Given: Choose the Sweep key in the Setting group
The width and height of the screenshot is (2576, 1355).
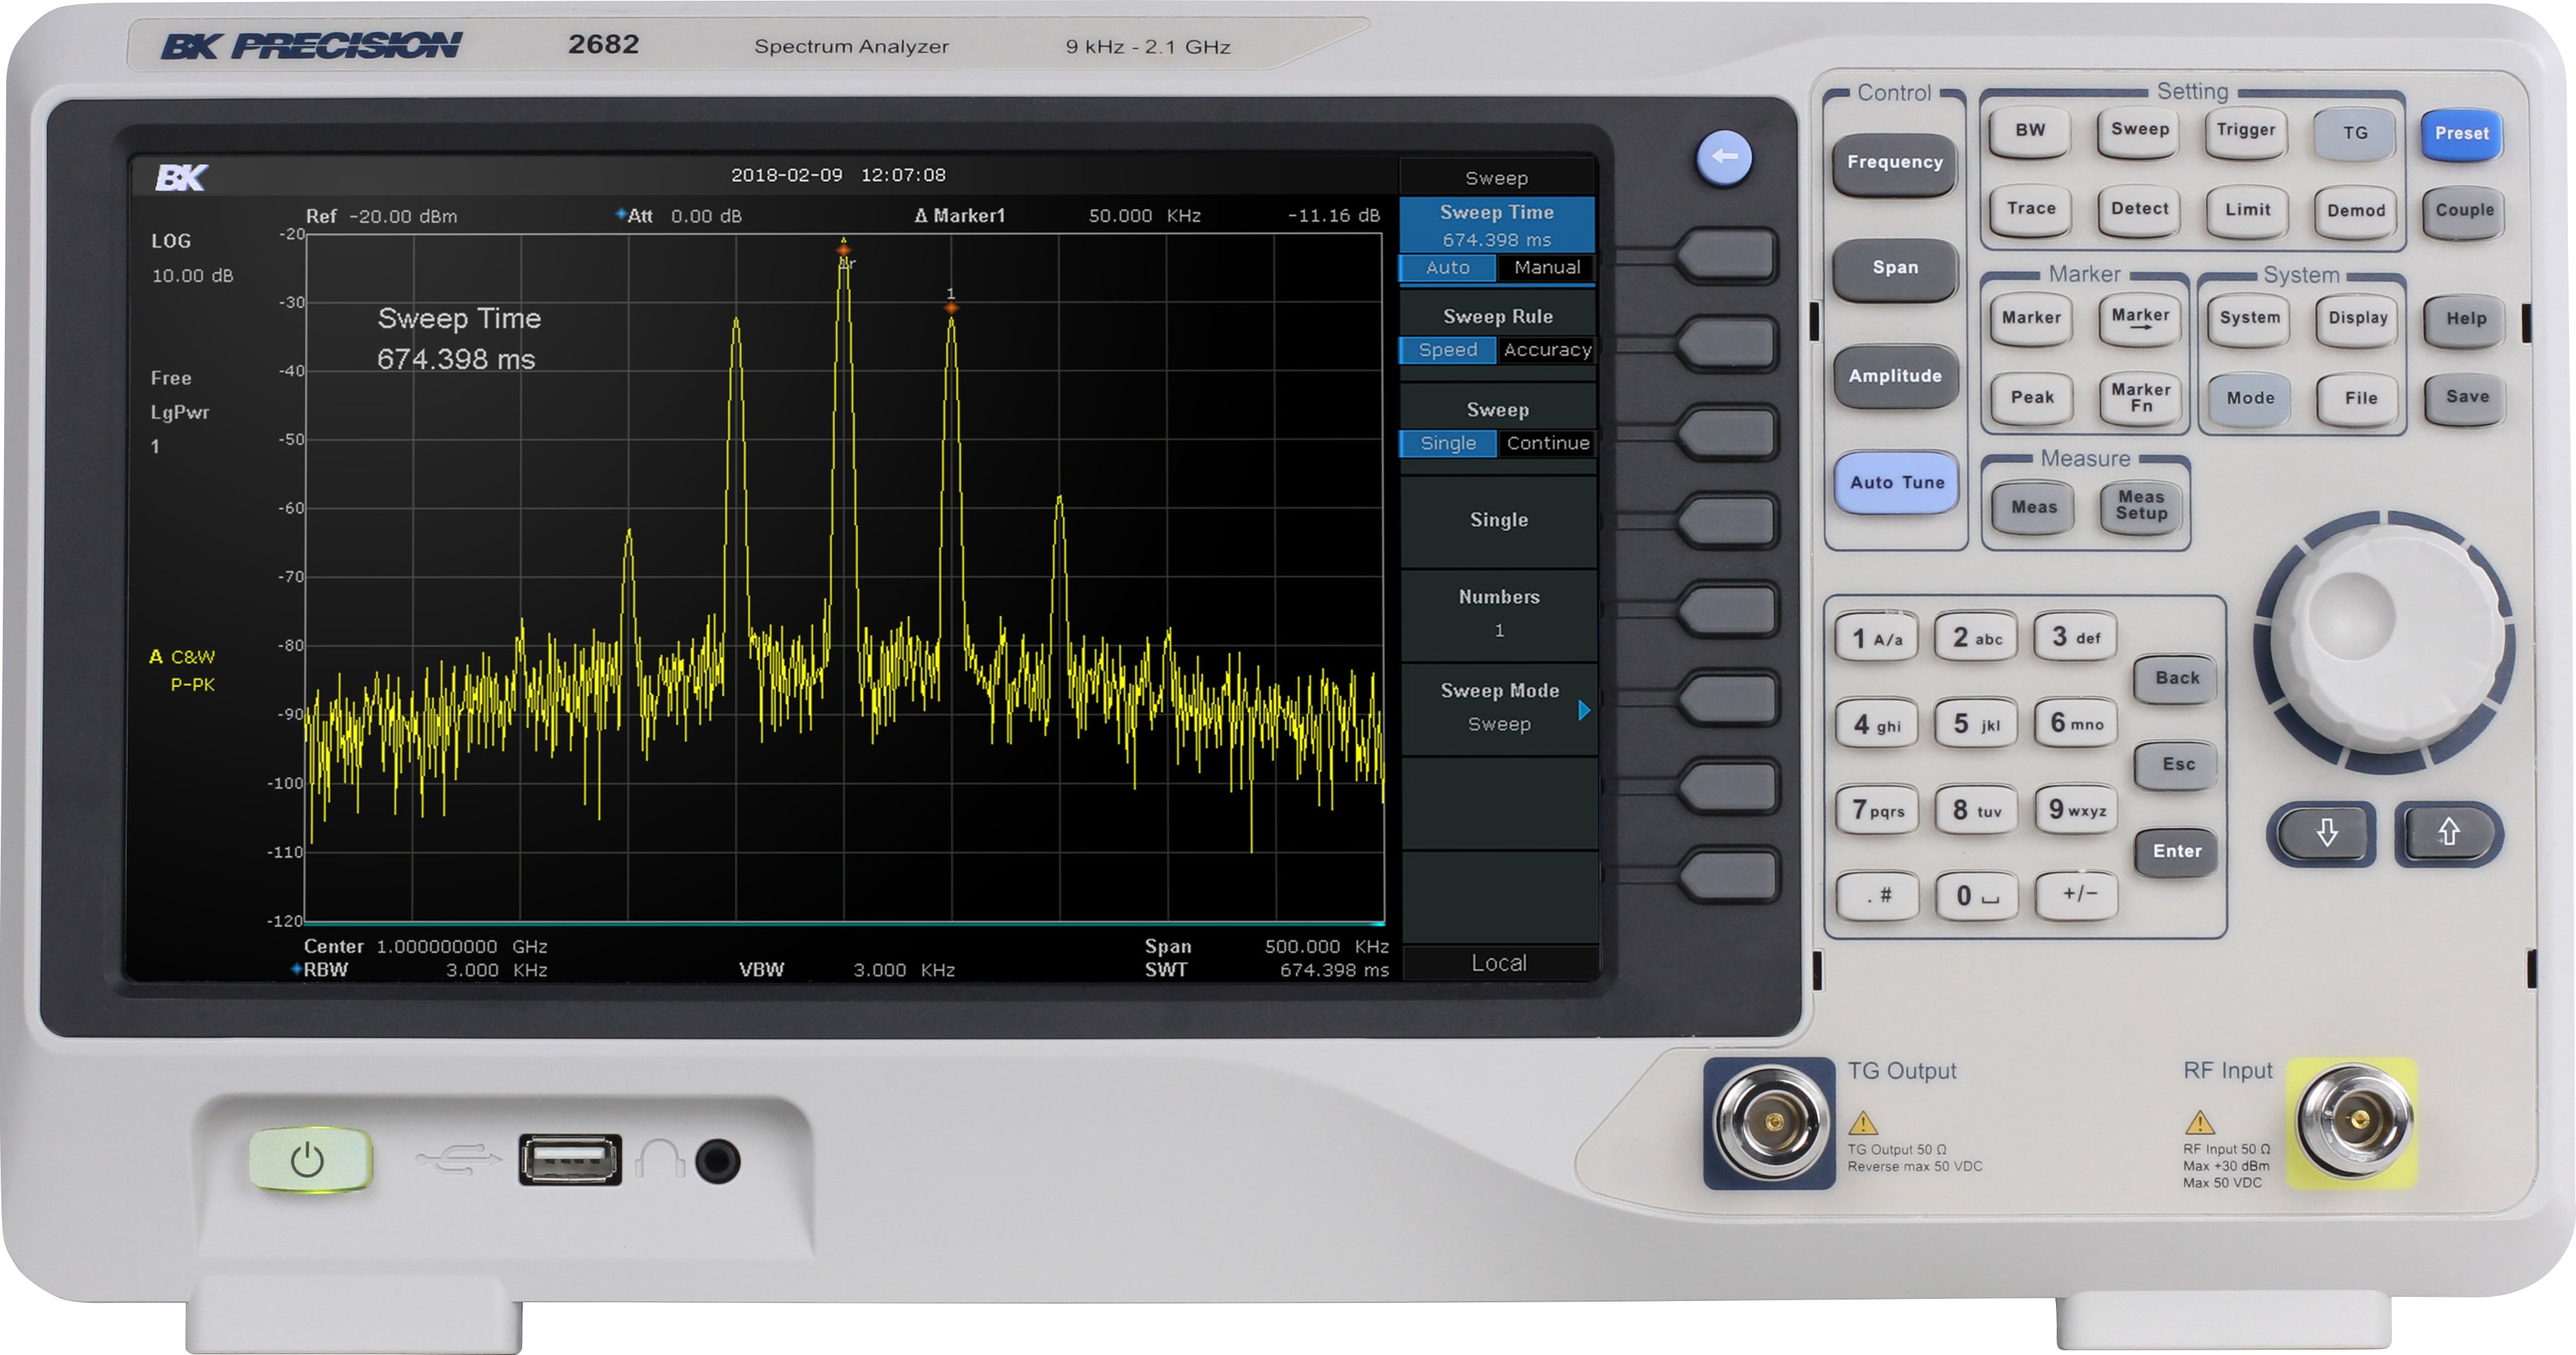Looking at the screenshot, I should 2139,131.
